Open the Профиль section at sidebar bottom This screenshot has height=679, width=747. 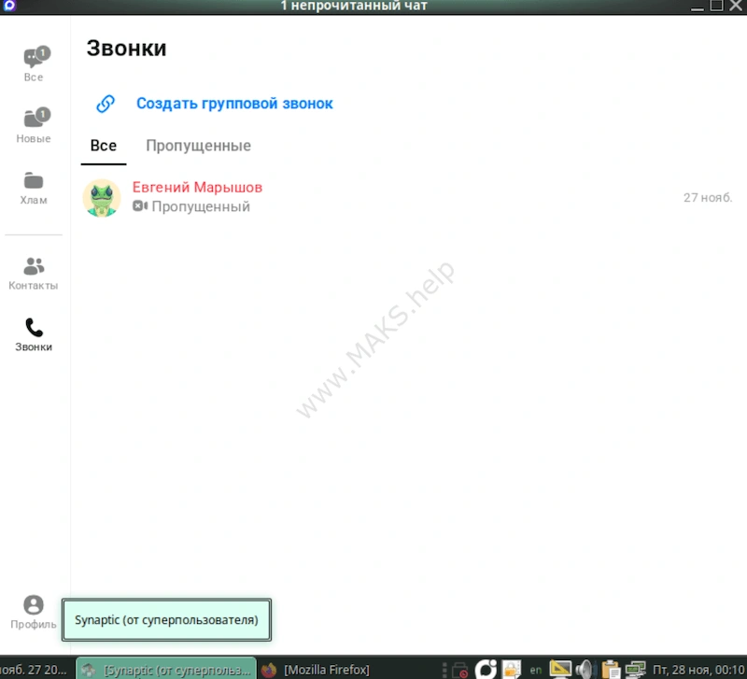tap(34, 610)
